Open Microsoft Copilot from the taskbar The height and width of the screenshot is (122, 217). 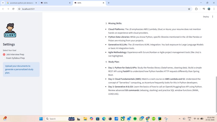[91, 119]
